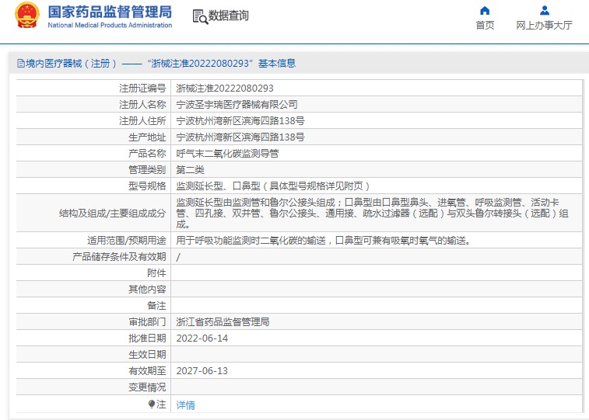Click the 产品名称 row label

pyautogui.click(x=147, y=154)
